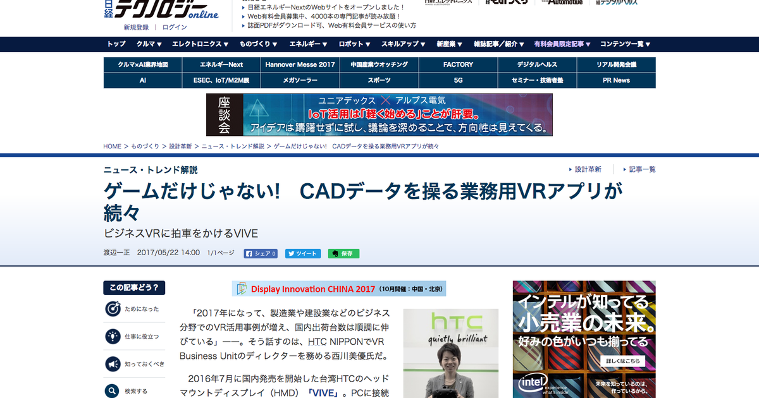This screenshot has height=398, width=759.
Task: Open the ユニアデックス×アルプス電気 banner
Action: coord(379,115)
